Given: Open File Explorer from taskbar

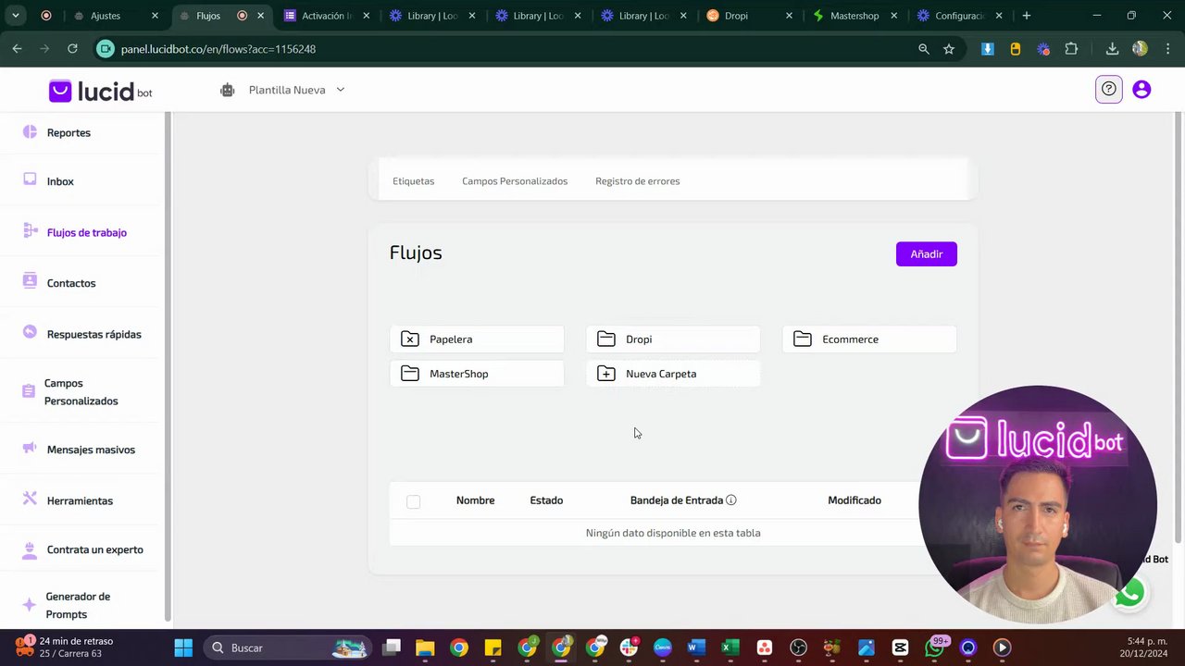Looking at the screenshot, I should [425, 647].
